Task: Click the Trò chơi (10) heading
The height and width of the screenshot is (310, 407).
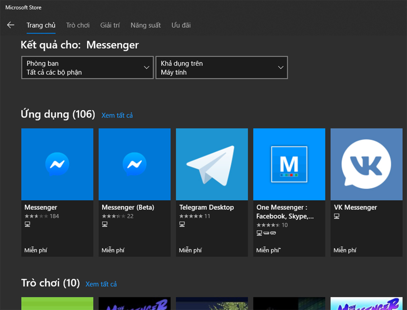Action: pos(50,283)
